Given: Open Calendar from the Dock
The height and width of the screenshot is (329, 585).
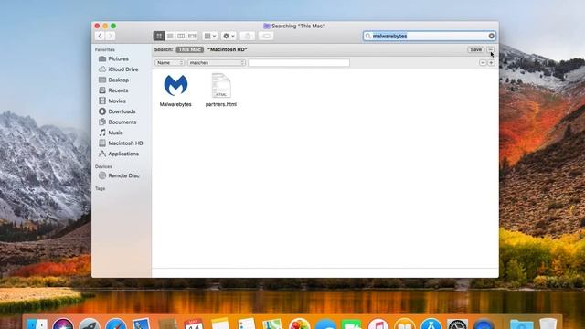Looking at the screenshot, I should [194, 324].
